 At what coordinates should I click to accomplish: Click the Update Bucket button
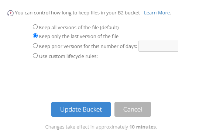click(x=81, y=109)
